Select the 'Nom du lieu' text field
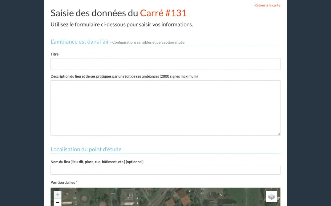The width and height of the screenshot is (331, 206). coord(165,170)
